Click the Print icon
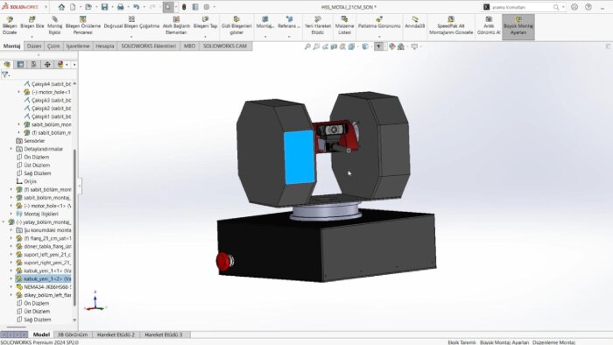This screenshot has width=613, height=345. coord(121,7)
